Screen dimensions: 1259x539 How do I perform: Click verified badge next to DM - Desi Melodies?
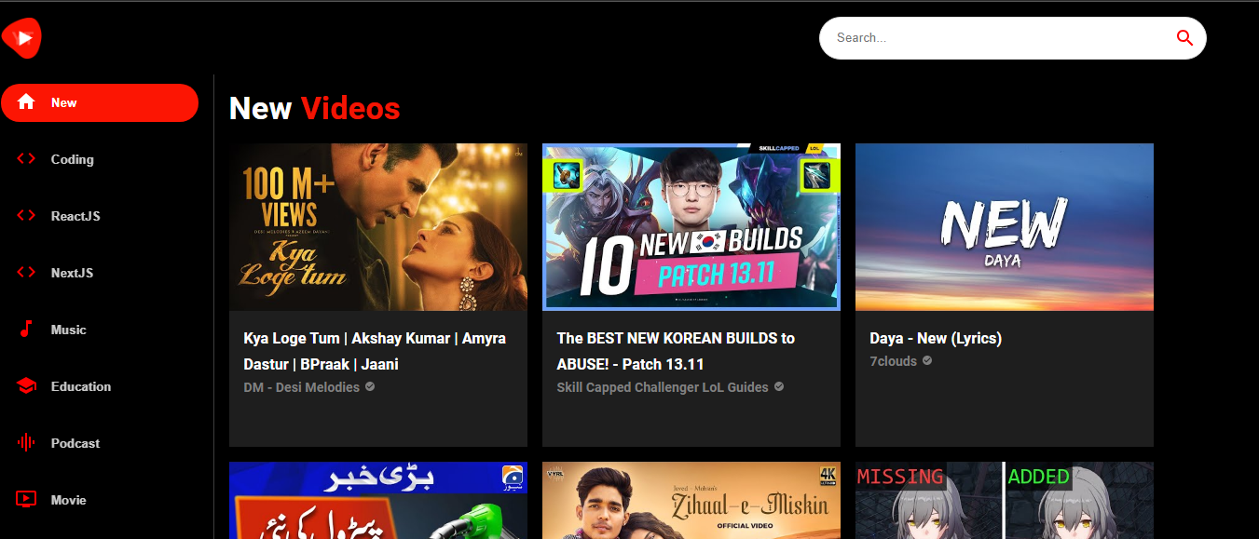coord(370,386)
